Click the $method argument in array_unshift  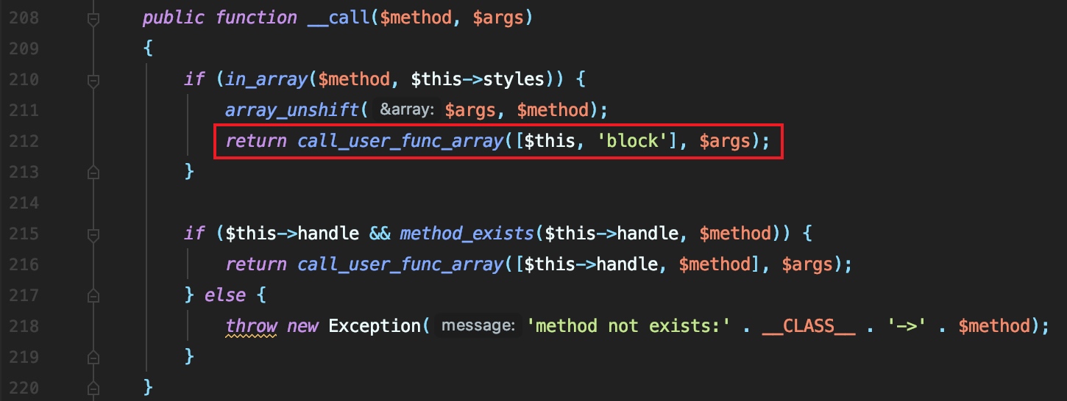coord(554,111)
